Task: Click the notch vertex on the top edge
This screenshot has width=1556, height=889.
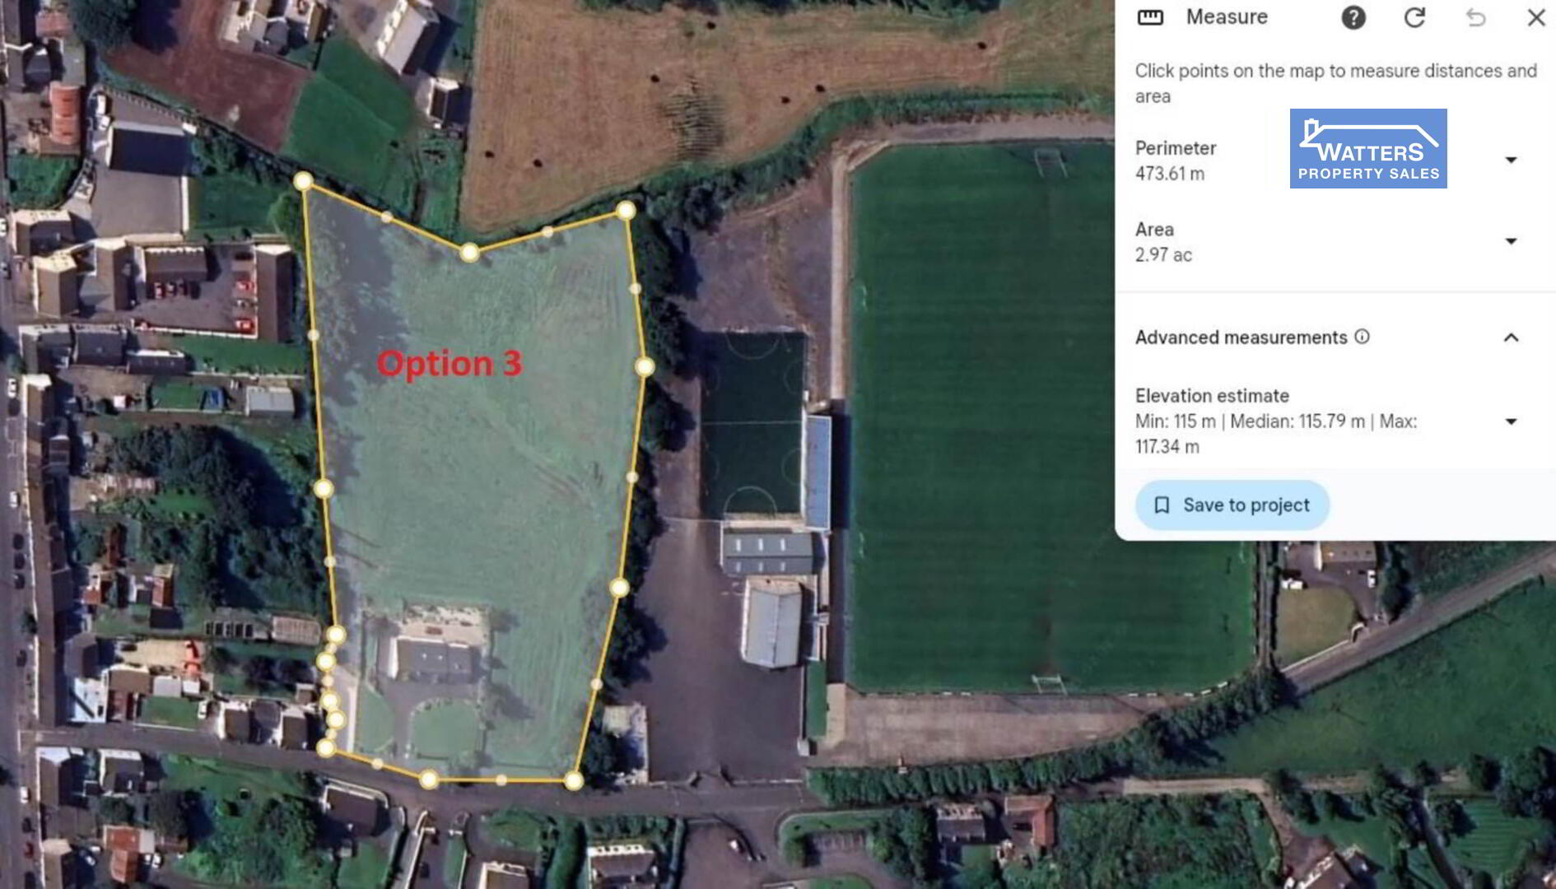Action: (x=469, y=252)
